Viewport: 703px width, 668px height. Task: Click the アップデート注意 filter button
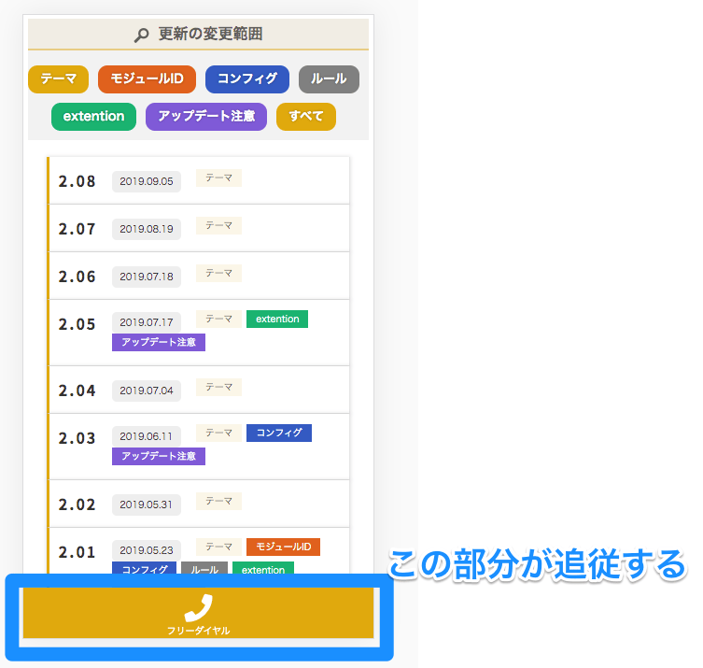205,117
